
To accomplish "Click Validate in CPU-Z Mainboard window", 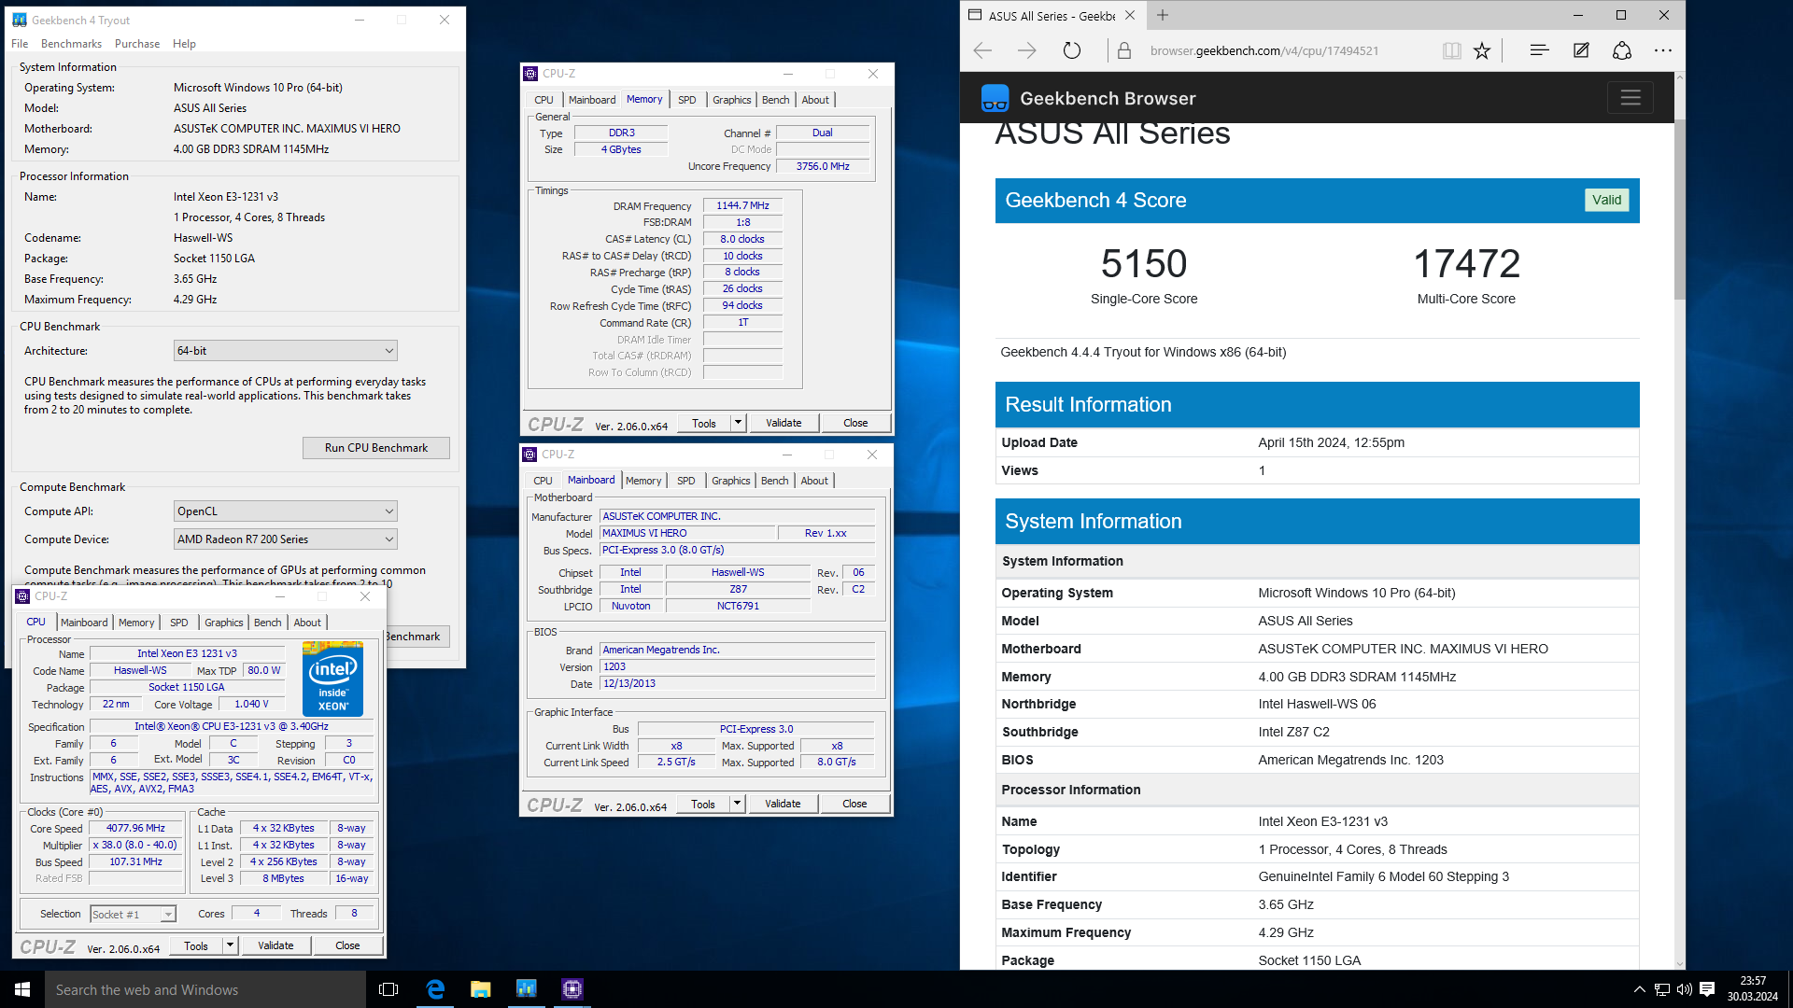I will pyautogui.click(x=783, y=804).
